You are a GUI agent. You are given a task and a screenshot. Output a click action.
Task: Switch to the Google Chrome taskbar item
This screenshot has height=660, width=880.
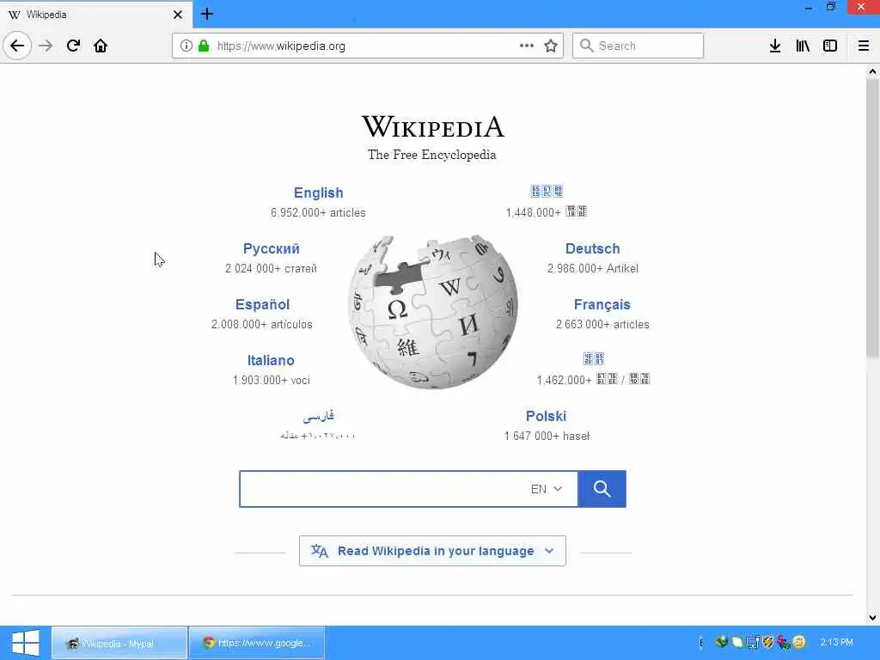(x=257, y=643)
